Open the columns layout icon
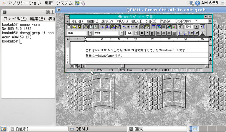 click(x=164, y=27)
